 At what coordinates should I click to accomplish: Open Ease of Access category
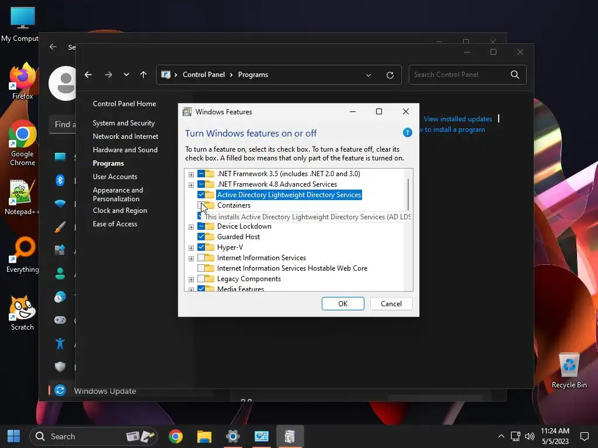pos(115,224)
